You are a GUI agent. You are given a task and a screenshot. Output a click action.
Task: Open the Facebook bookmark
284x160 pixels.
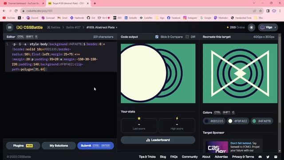pos(174,18)
